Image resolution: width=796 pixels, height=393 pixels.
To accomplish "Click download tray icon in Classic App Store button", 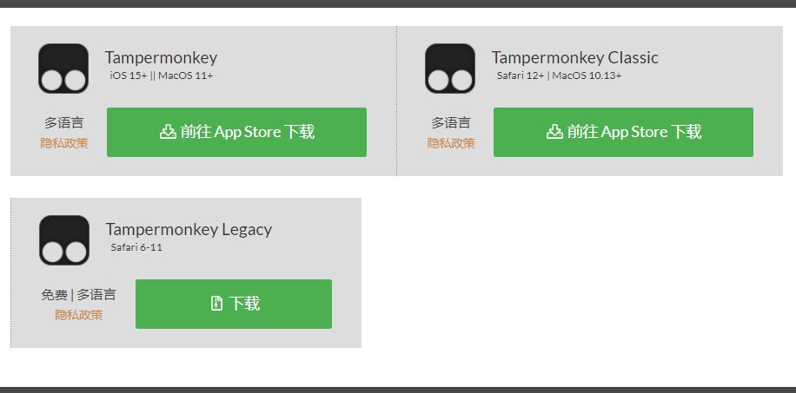I will click(554, 132).
